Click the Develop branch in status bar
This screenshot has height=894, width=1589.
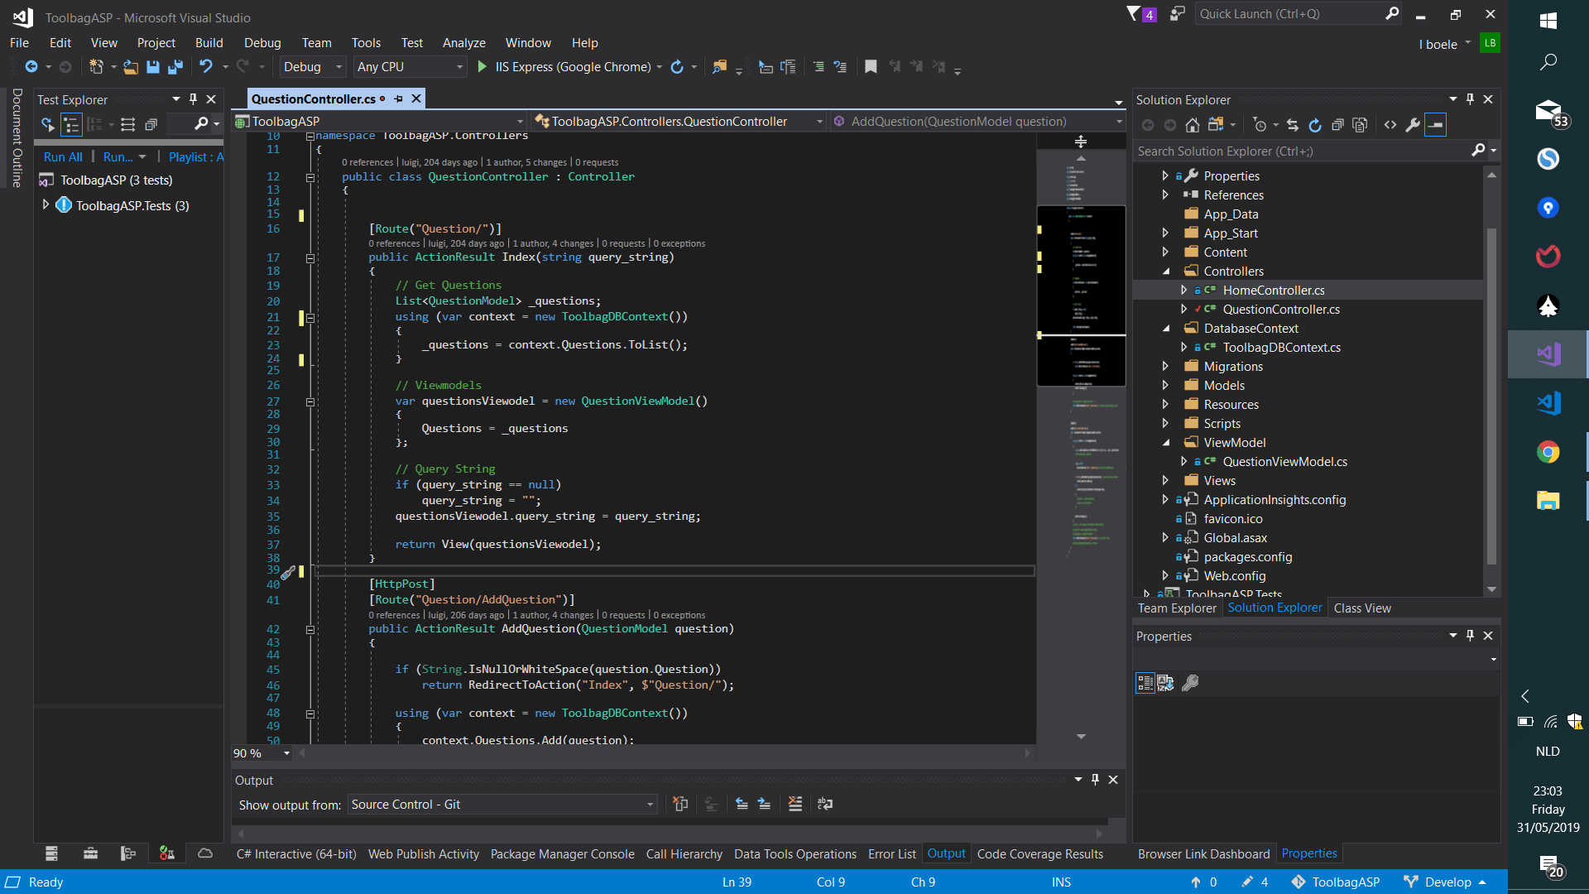coord(1447,882)
